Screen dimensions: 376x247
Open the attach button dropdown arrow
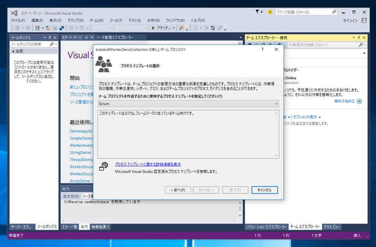tap(174, 28)
